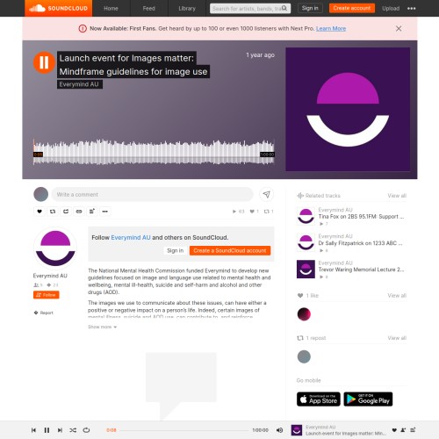Repost the track via the repost icon
The width and height of the screenshot is (439, 439).
[x=53, y=212]
